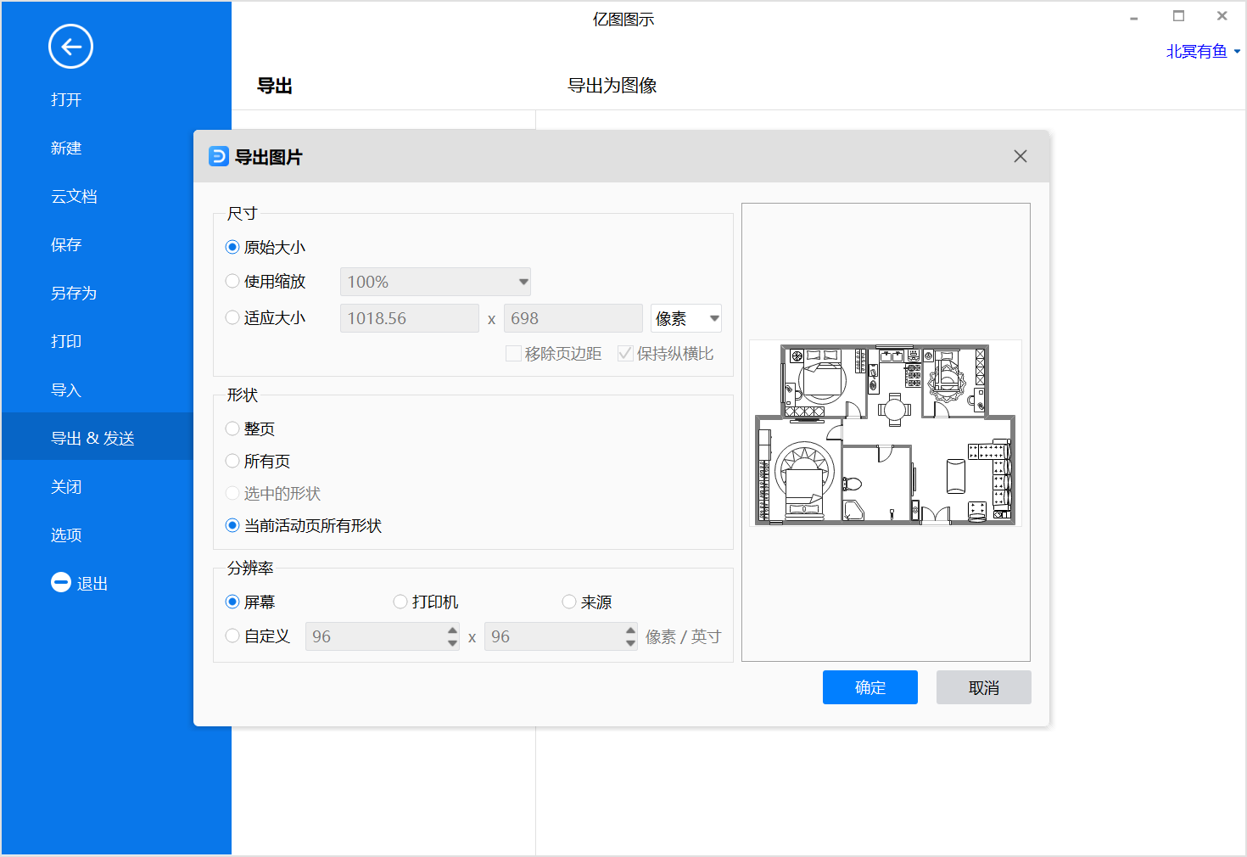Open the 像素 unit dropdown
Image resolution: width=1247 pixels, height=857 pixels.
pos(685,318)
